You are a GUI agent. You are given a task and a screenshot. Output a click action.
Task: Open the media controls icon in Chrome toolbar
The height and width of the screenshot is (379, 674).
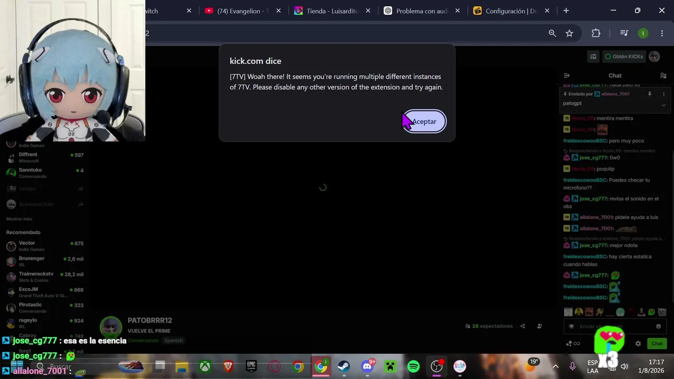(x=624, y=33)
